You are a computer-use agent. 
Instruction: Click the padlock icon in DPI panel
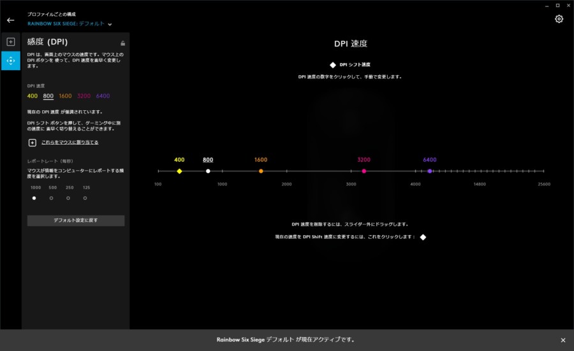pyautogui.click(x=122, y=43)
